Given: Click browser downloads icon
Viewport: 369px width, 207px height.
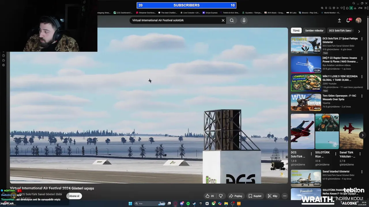Looking at the screenshot, I should [355, 8].
